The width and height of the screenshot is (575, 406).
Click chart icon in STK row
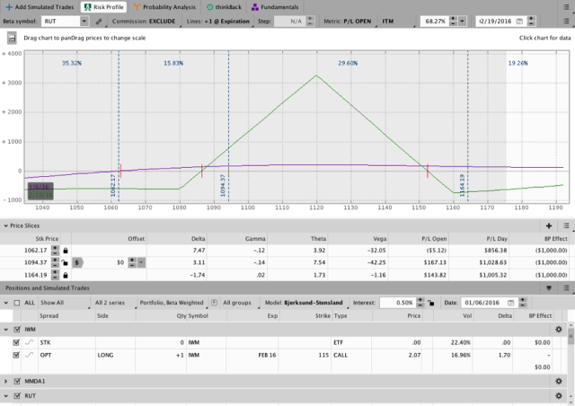pyautogui.click(x=29, y=342)
